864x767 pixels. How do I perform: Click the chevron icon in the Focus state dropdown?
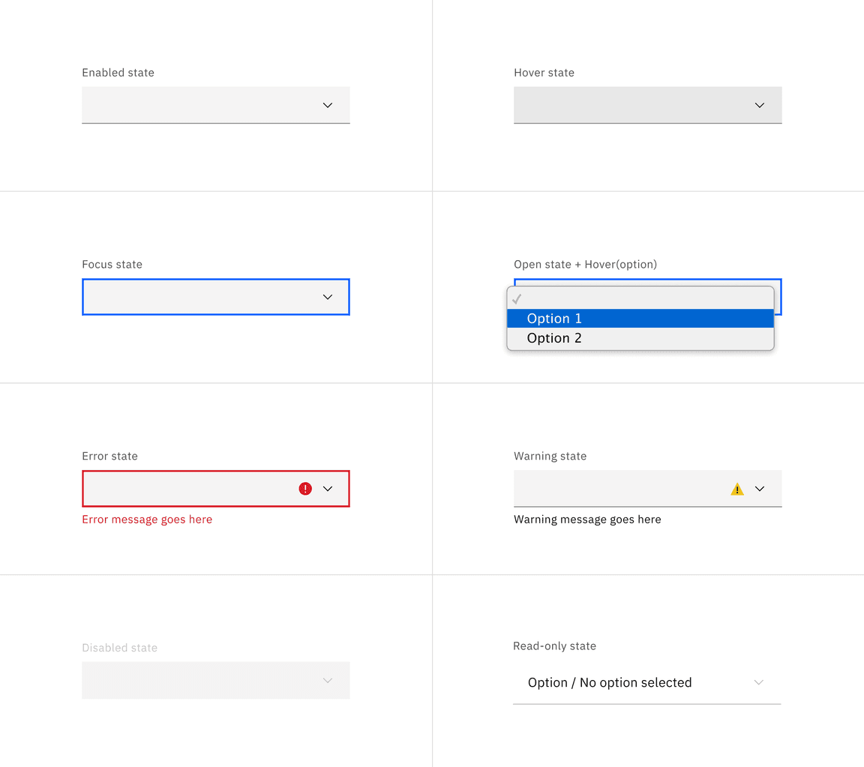(327, 297)
